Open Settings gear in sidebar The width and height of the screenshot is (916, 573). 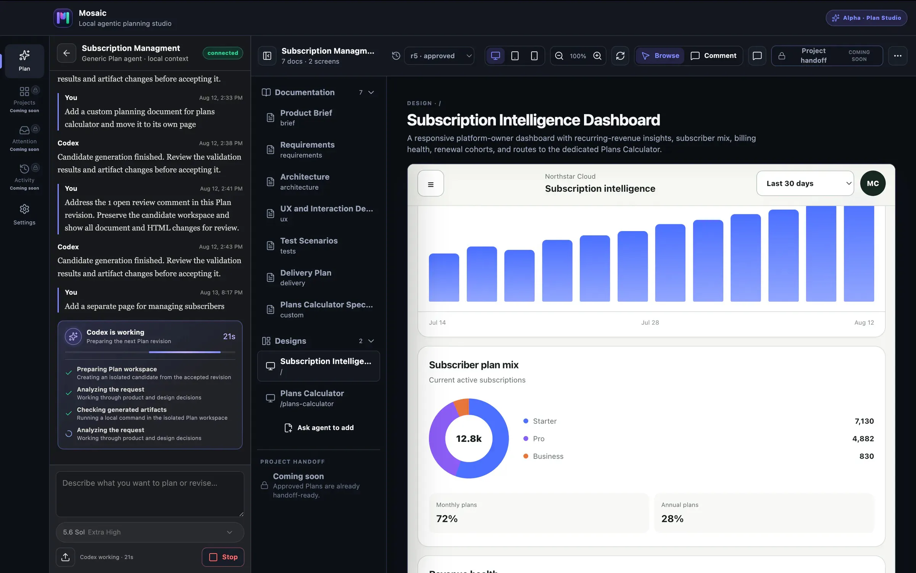click(24, 214)
